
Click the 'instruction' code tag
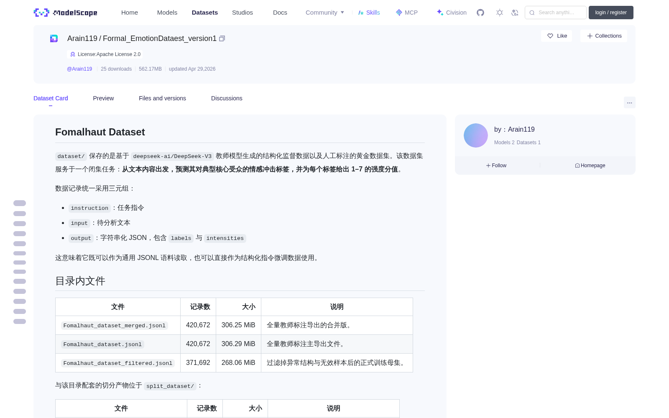coord(89,208)
